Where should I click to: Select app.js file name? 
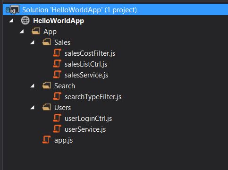[64, 140]
